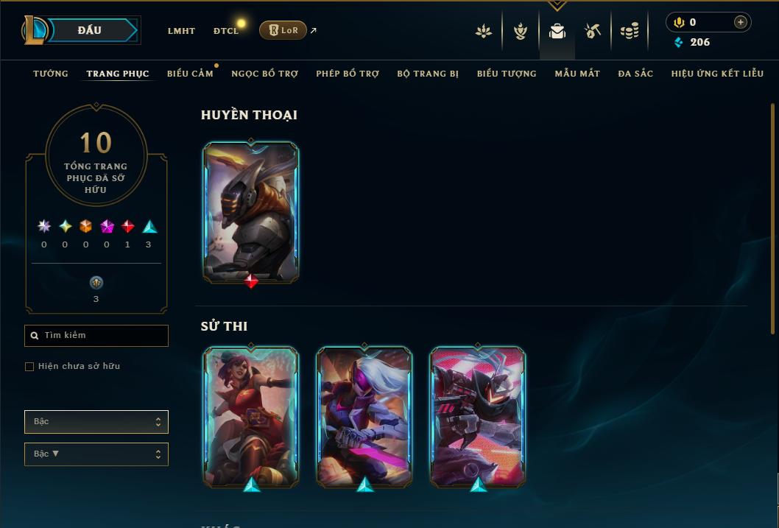
Task: Open the Collection backpack icon
Action: (557, 32)
